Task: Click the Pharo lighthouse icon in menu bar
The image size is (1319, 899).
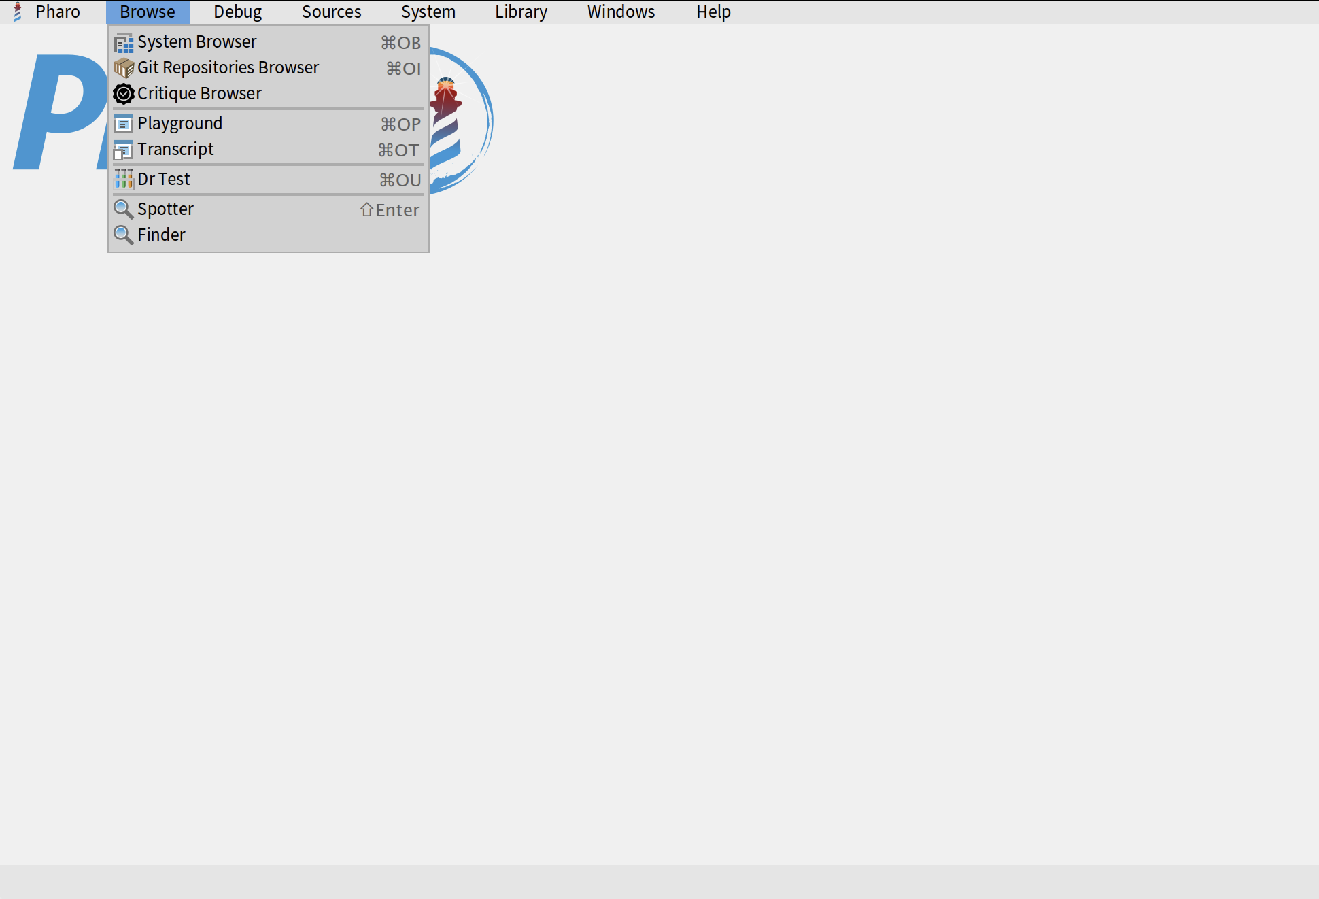Action: (18, 12)
